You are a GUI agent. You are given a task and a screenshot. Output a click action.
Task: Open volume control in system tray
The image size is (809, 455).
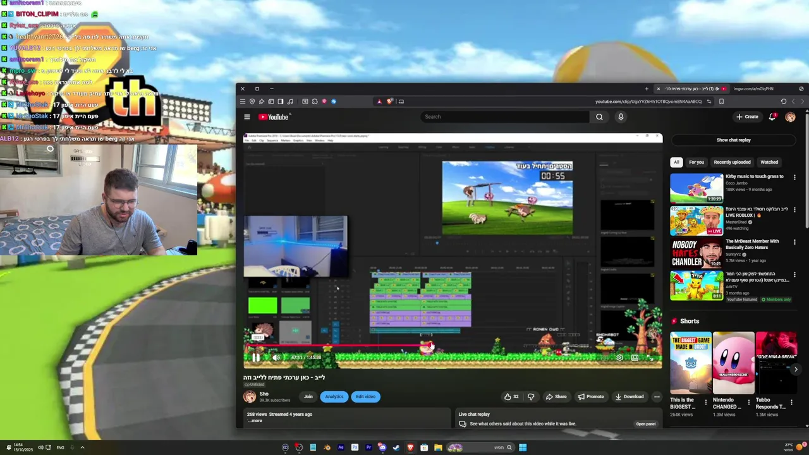(40, 447)
